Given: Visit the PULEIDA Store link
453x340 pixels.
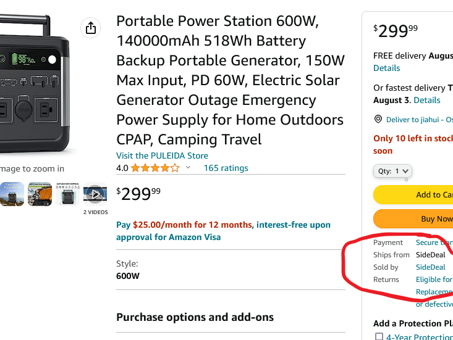Looking at the screenshot, I should pyautogui.click(x=162, y=155).
